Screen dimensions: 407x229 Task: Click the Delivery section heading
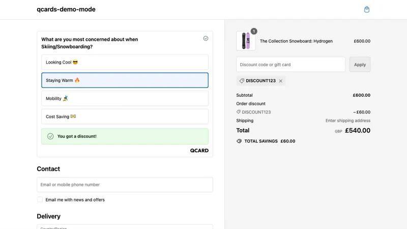pyautogui.click(x=48, y=216)
